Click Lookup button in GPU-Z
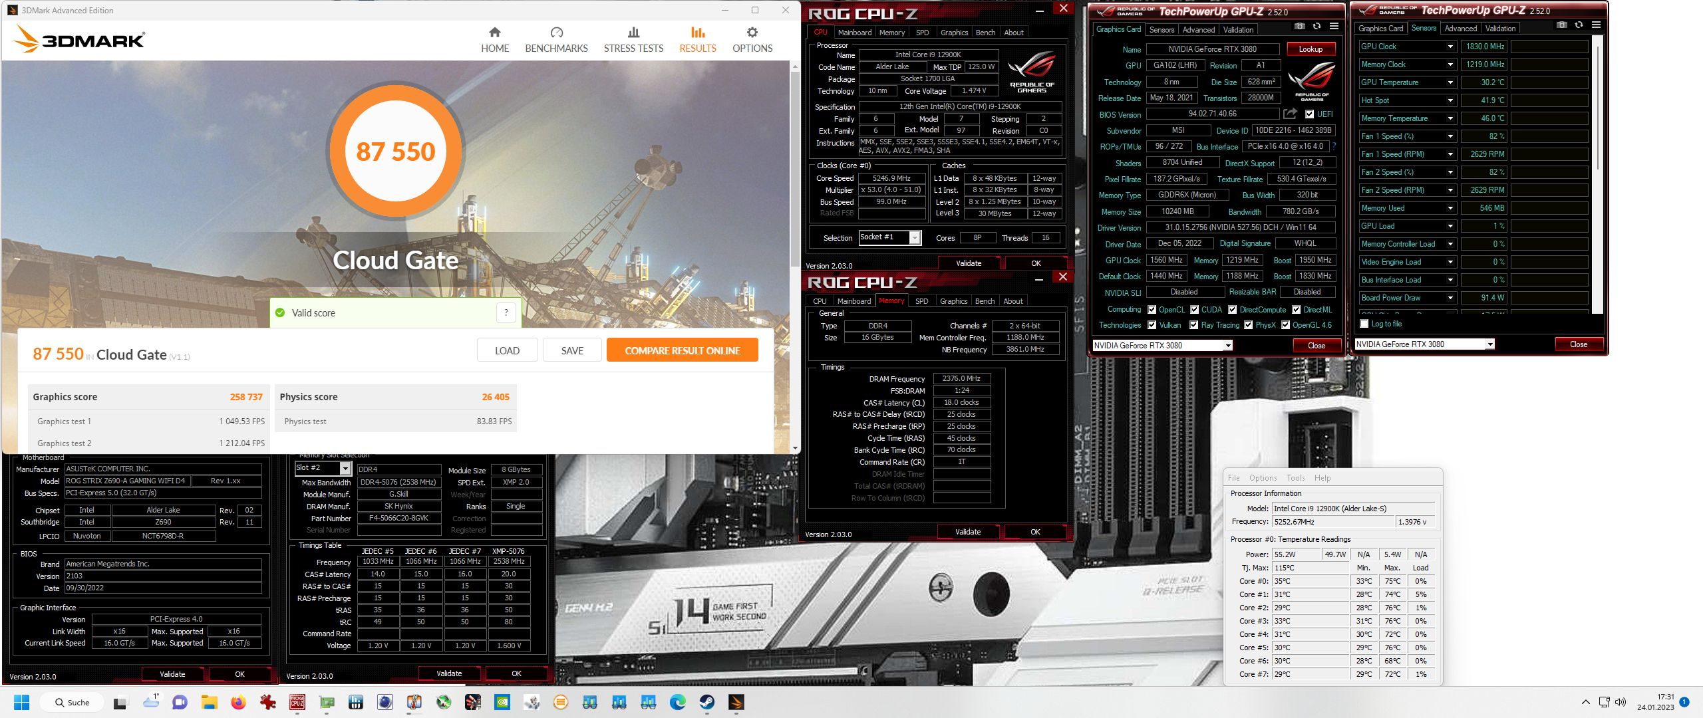The image size is (1703, 718). (x=1311, y=49)
